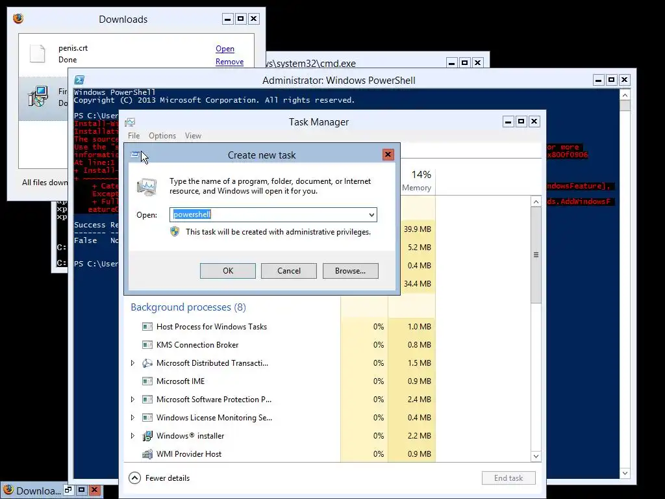Click the WMI Provider Host icon

point(147,454)
